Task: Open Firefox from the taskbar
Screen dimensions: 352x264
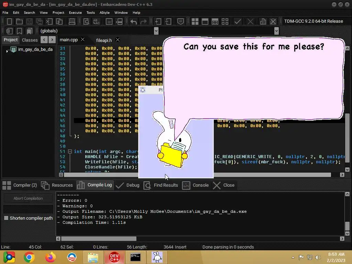Action: tap(50, 257)
